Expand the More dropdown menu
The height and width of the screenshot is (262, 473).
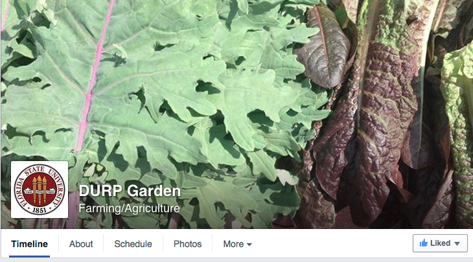(237, 244)
